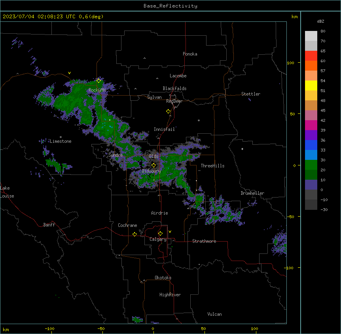
Task: Click the ThreeHills label
Action: pyautogui.click(x=212, y=166)
